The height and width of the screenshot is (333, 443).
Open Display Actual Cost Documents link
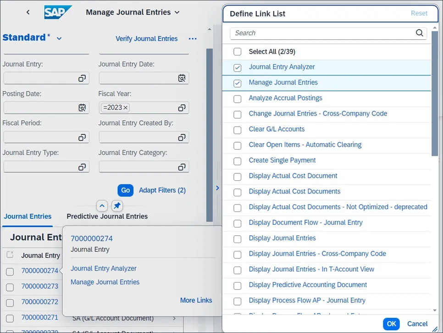pos(294,191)
